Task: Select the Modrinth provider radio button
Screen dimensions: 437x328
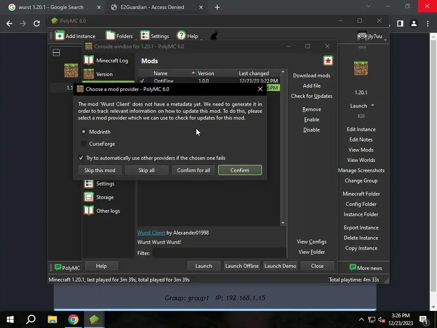Action: click(83, 132)
